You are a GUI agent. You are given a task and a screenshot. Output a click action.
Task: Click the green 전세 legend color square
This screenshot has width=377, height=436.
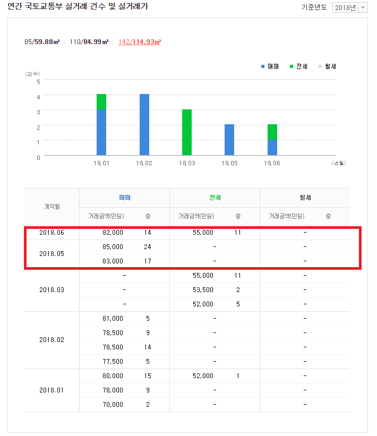(292, 66)
